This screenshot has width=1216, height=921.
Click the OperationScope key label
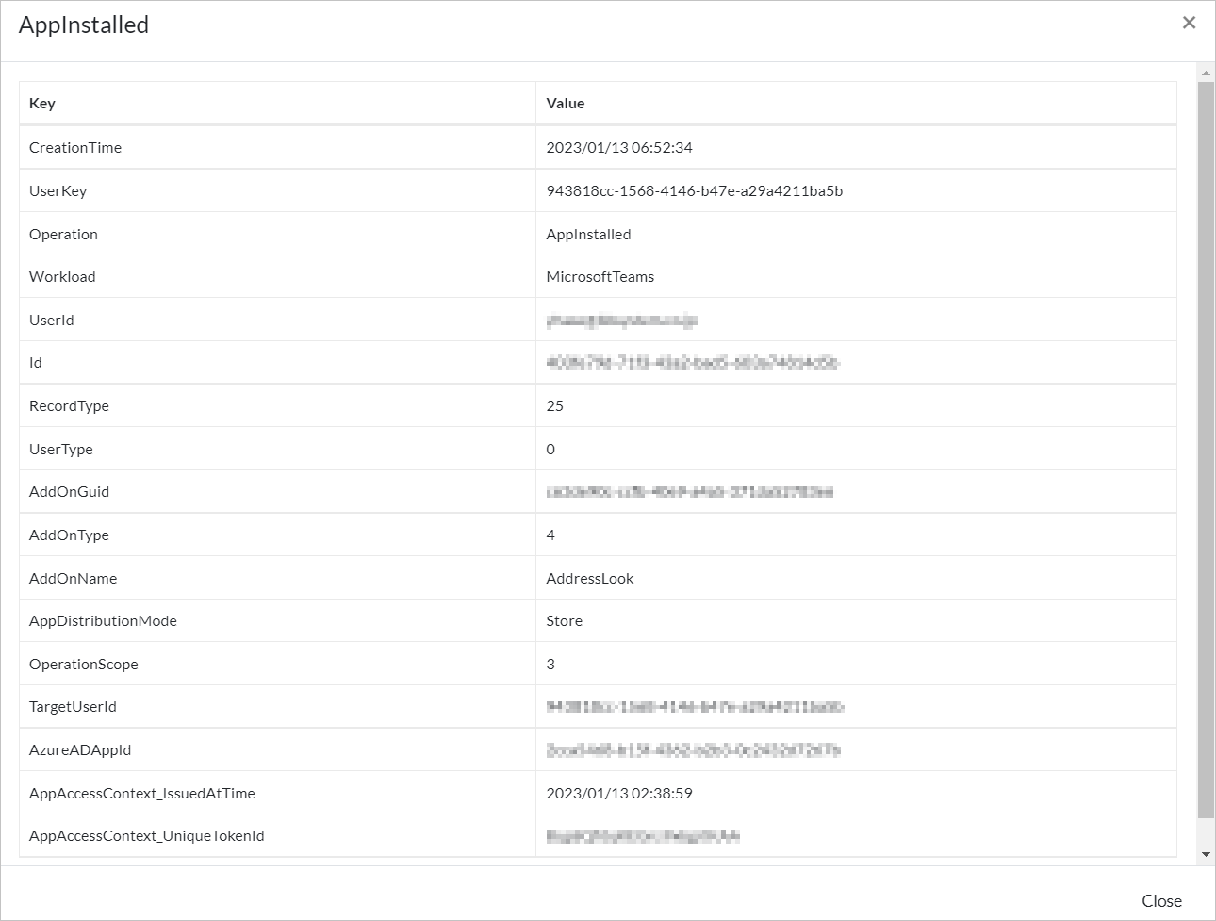point(83,665)
